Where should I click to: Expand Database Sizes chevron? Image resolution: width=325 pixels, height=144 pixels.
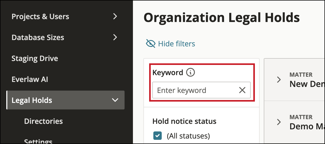115,37
